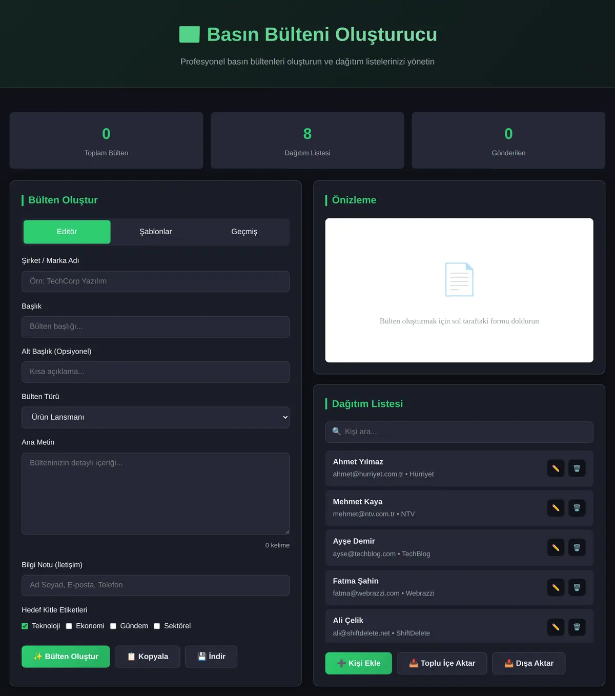Click the Bülten Oluştur button
Viewport: 615px width, 696px height.
(66, 657)
